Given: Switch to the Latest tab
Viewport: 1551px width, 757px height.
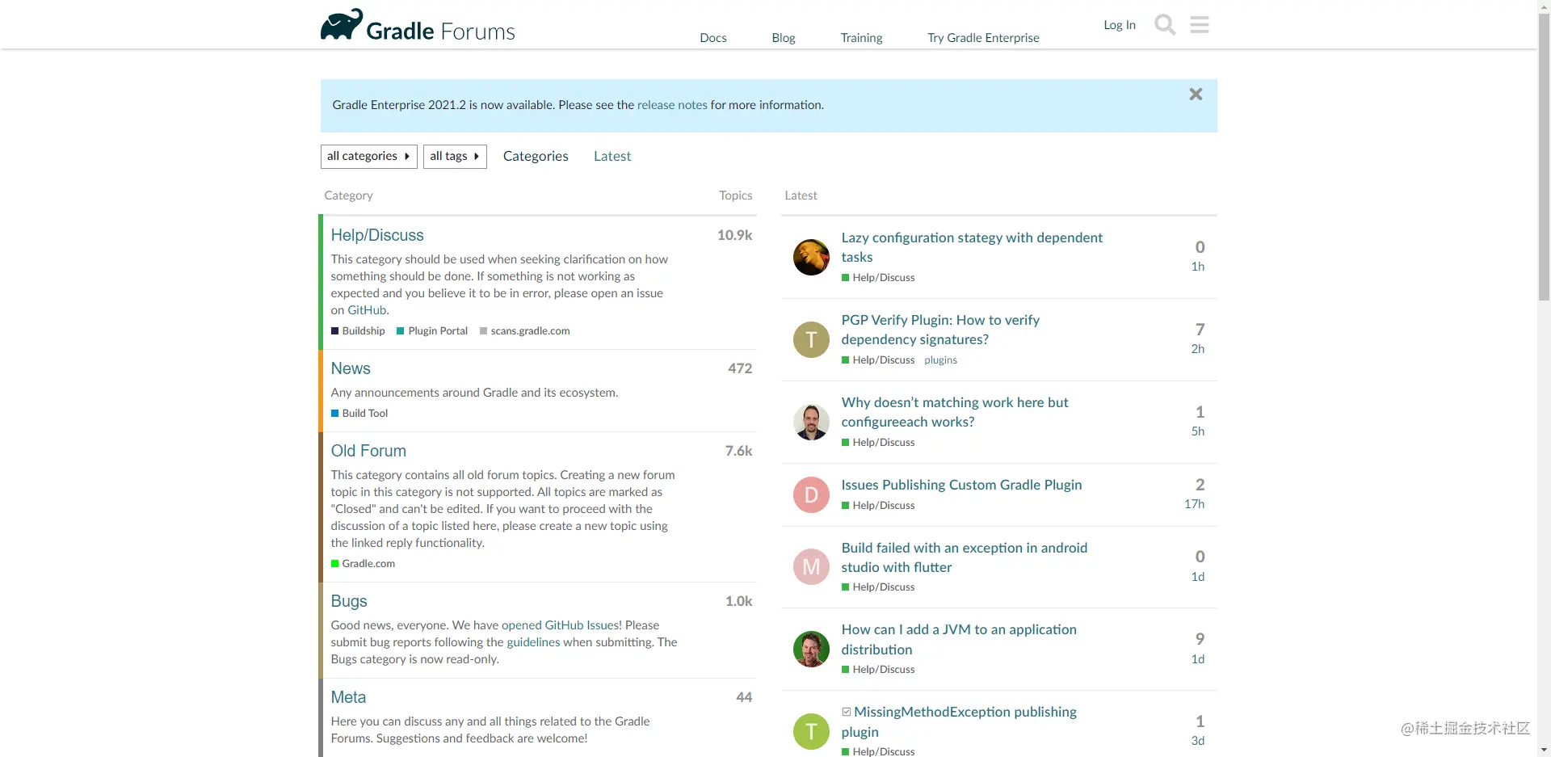Looking at the screenshot, I should (x=612, y=156).
